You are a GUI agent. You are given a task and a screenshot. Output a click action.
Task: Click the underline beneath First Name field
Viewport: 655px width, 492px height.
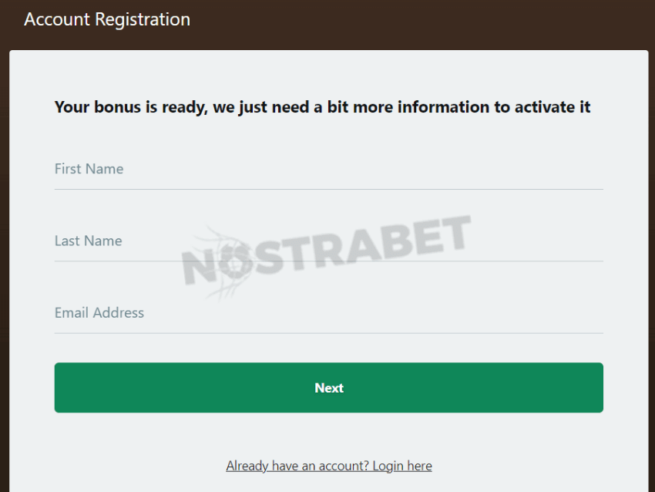329,190
